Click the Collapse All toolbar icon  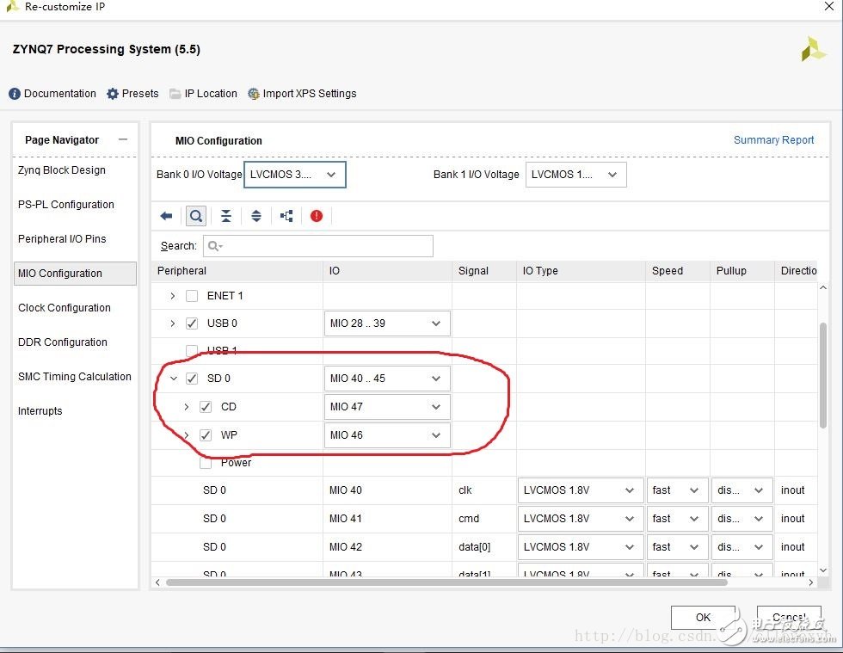[x=226, y=216]
